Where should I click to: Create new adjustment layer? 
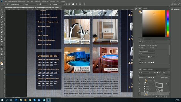[x=159, y=97]
